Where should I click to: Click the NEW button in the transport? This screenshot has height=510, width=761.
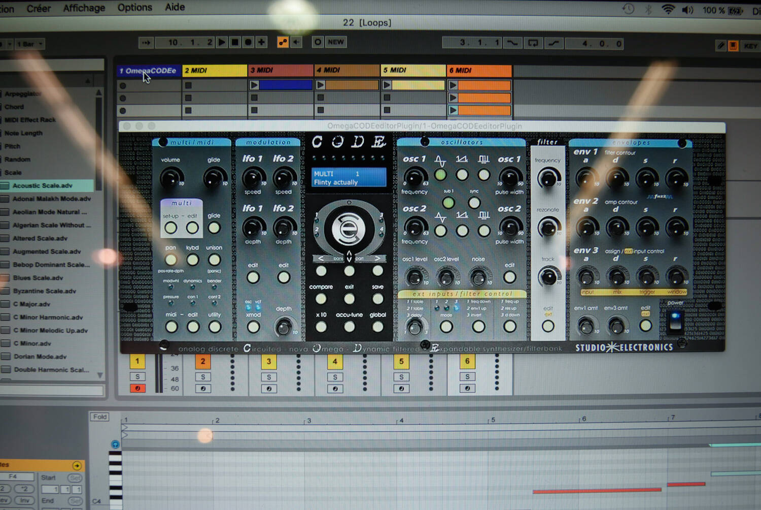click(x=336, y=42)
